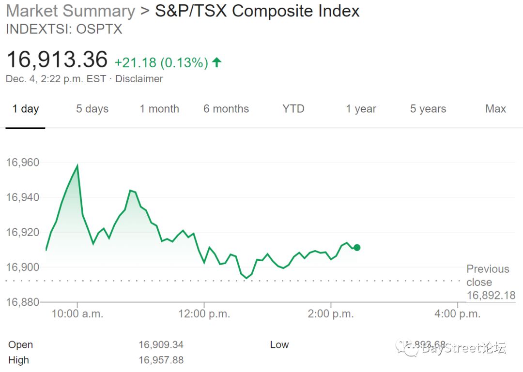This screenshot has width=523, height=372.
Task: Switch to the 1 year tab
Action: click(x=361, y=109)
